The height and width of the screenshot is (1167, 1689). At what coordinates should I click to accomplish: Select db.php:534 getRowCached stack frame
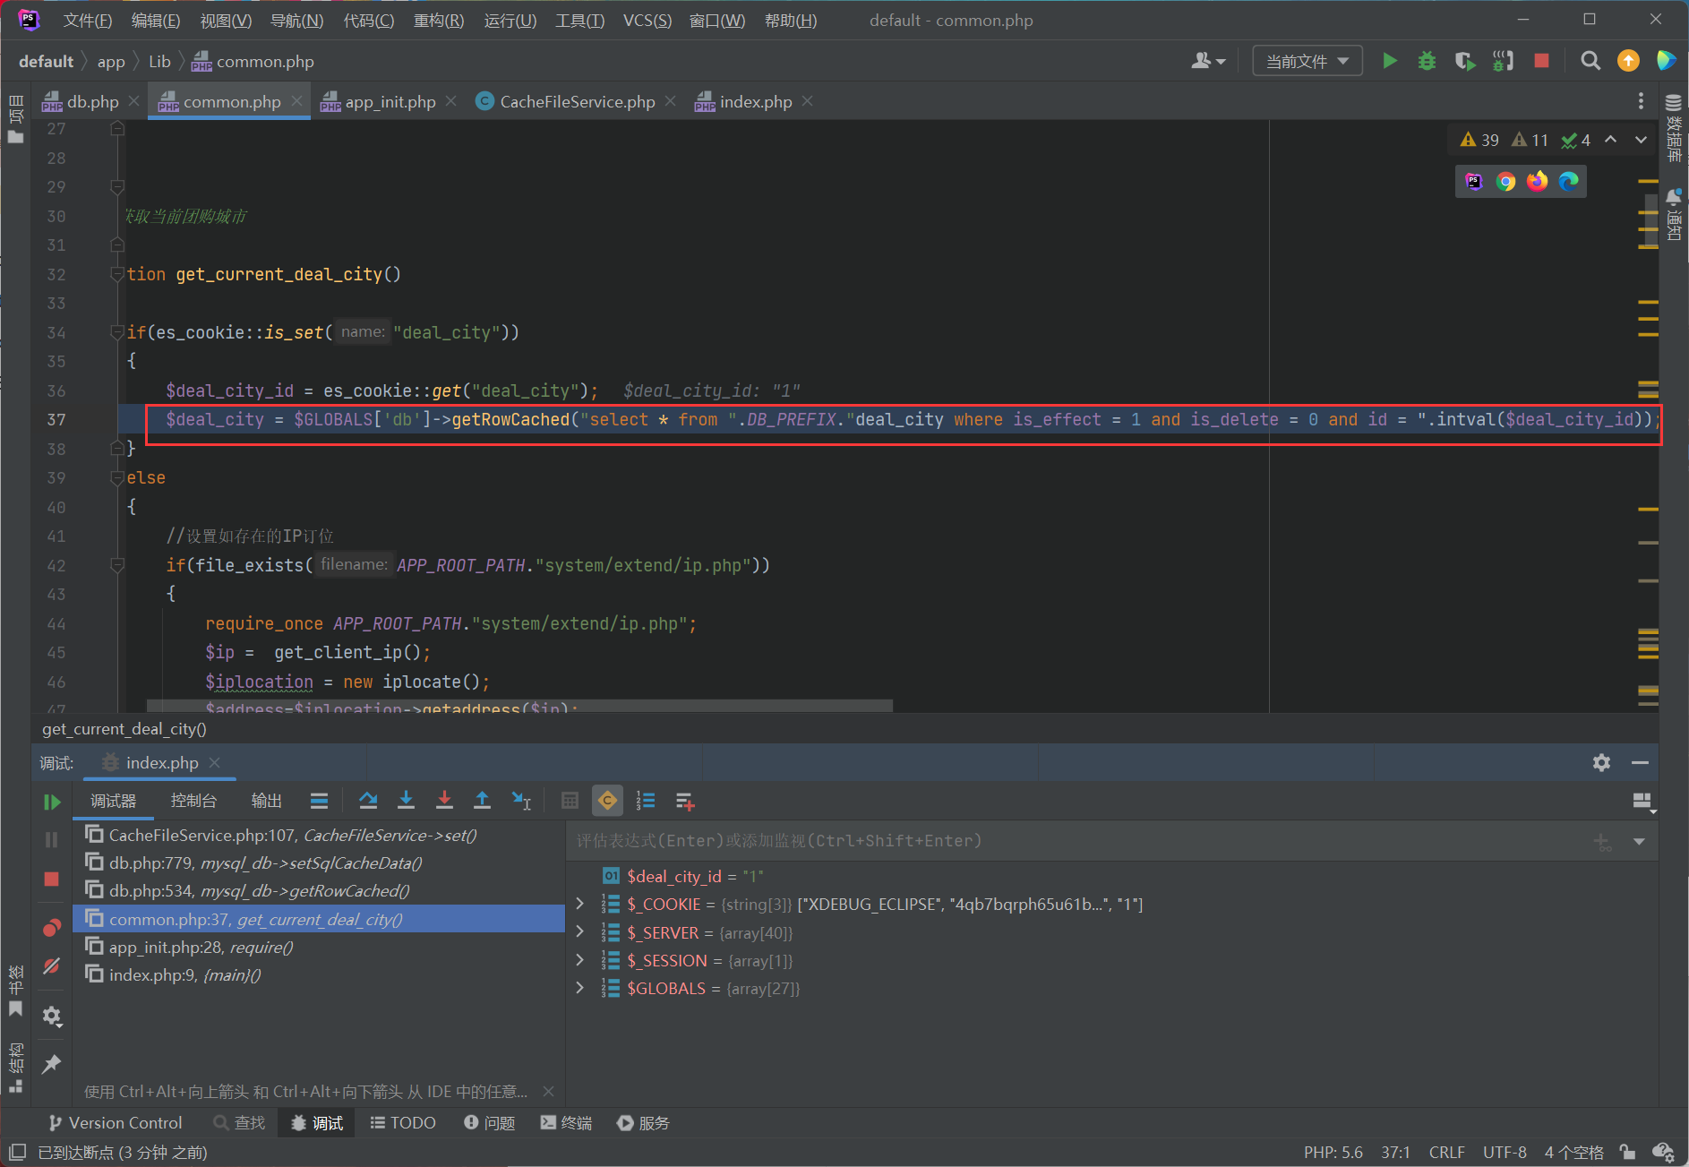tap(259, 891)
